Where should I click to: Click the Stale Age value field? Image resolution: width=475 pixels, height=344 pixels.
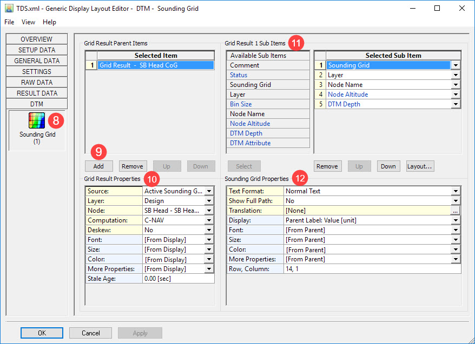point(178,279)
